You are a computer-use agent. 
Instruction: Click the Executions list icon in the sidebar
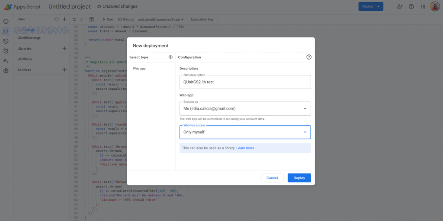point(6,61)
